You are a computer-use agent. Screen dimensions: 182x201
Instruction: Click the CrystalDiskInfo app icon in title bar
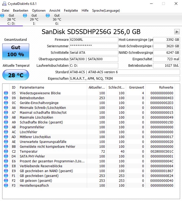click(4, 4)
